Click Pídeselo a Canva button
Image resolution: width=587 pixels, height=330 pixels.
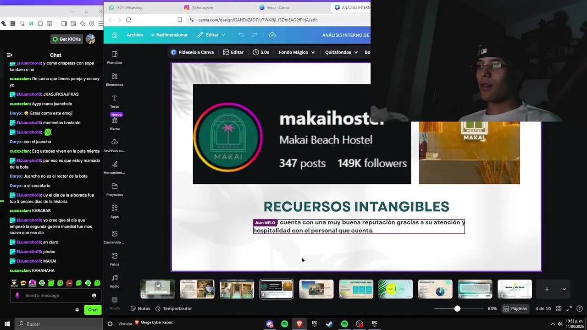coord(192,52)
